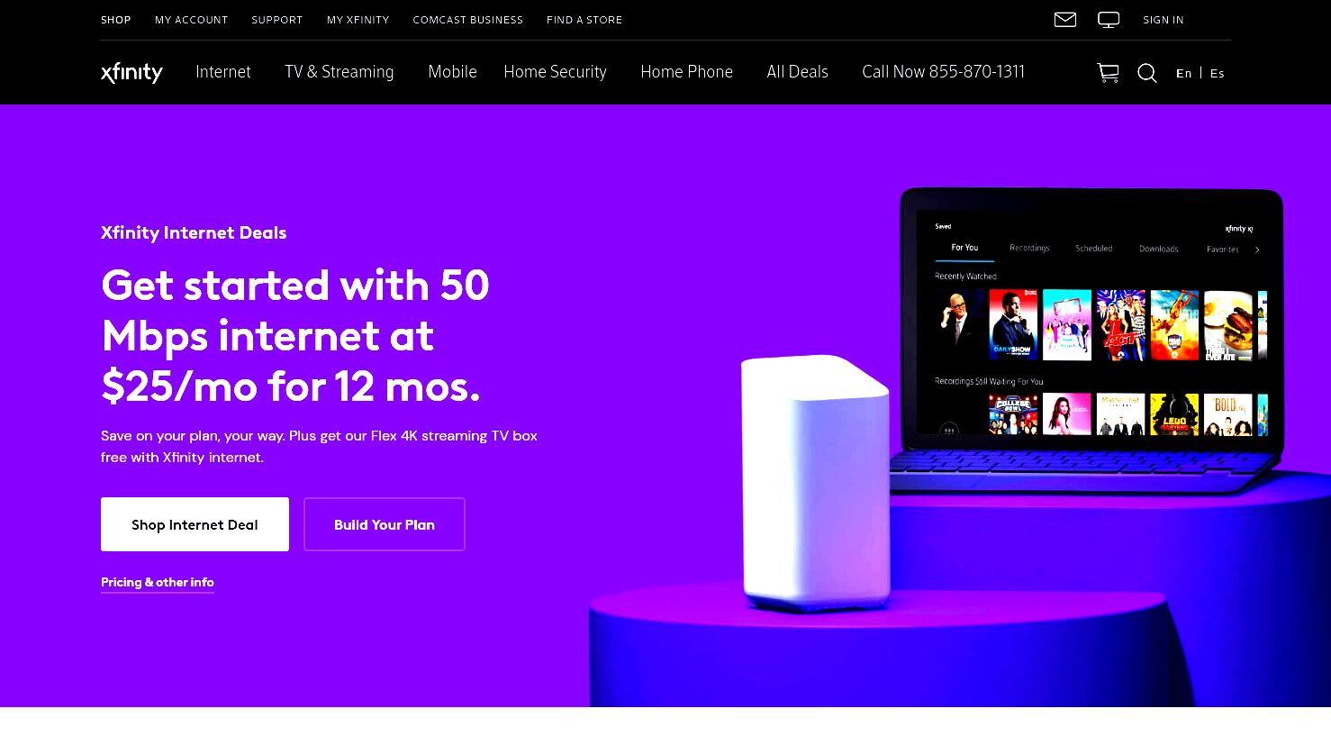Click the Shop Internet Deal button
This screenshot has height=754, width=1331.
195,524
